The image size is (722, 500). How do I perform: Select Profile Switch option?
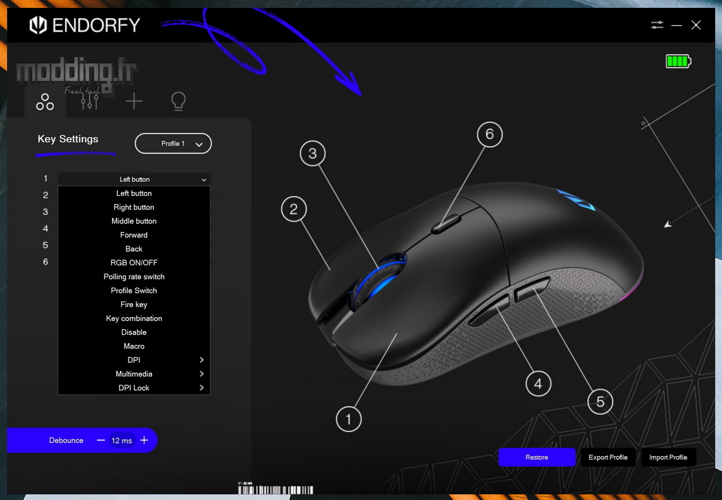pos(134,291)
